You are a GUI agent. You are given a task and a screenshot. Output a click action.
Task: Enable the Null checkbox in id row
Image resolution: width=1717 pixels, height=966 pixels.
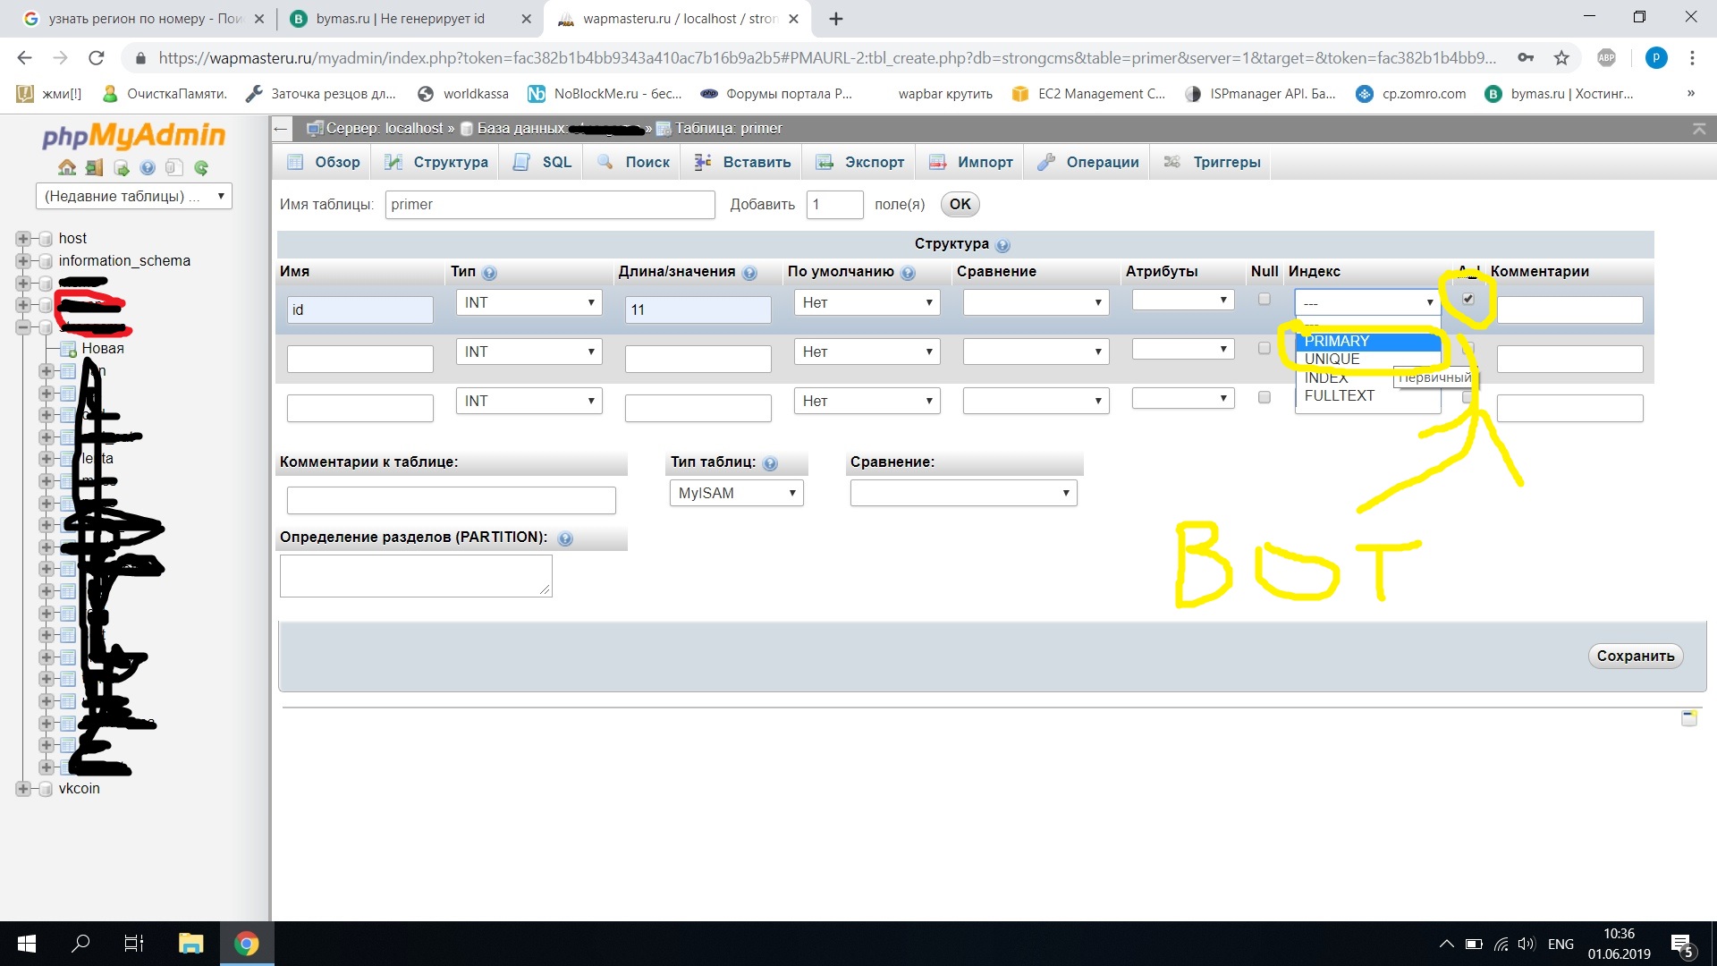pos(1264,299)
